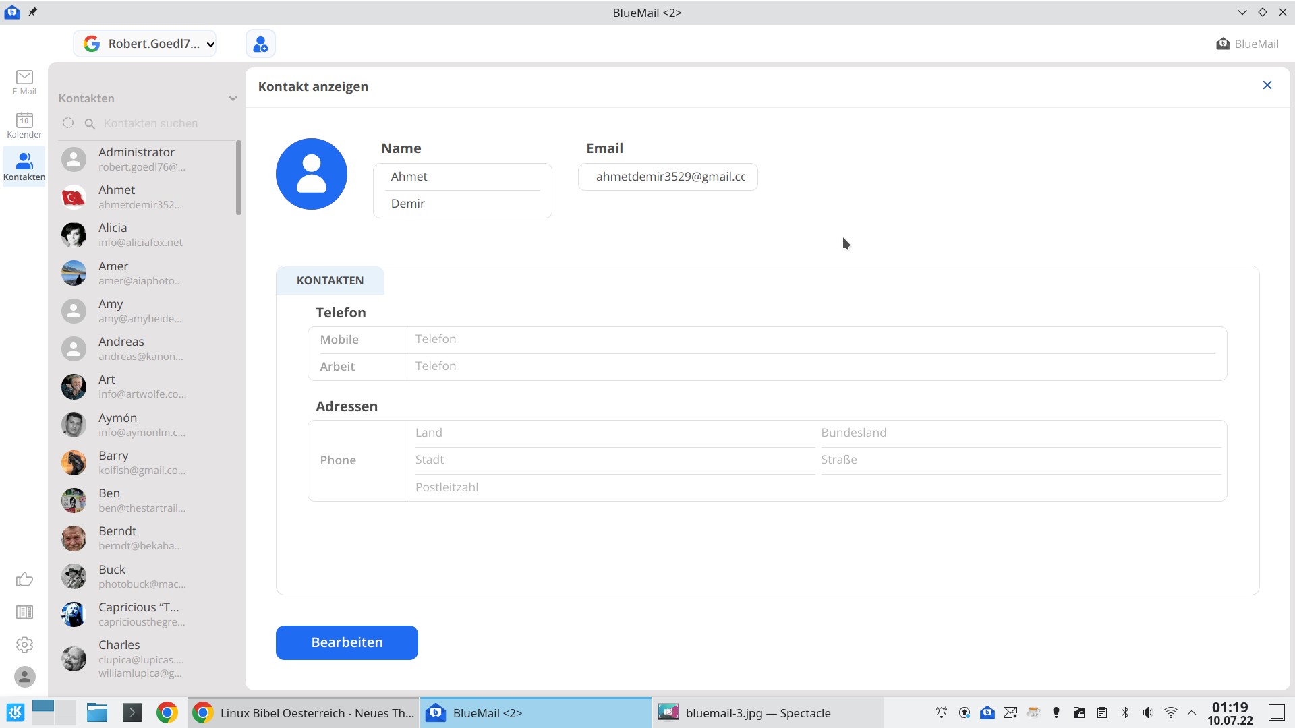Click the search magnifier icon in contacts
The height and width of the screenshot is (728, 1295).
[x=90, y=123]
